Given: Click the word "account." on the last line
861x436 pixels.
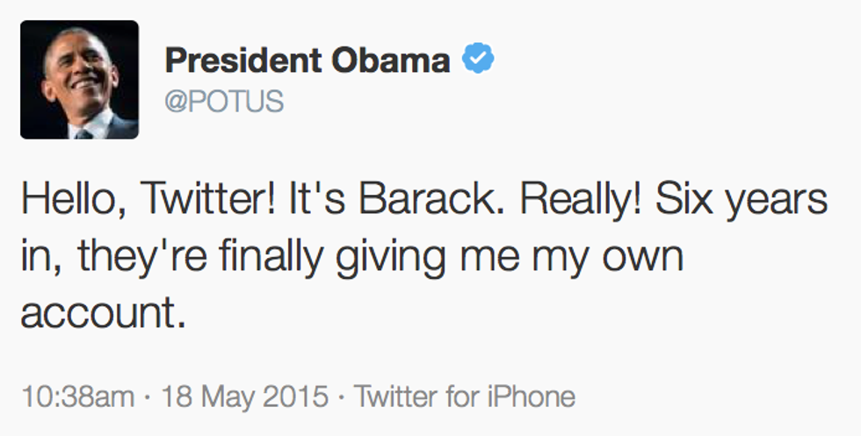Looking at the screenshot, I should (x=104, y=314).
